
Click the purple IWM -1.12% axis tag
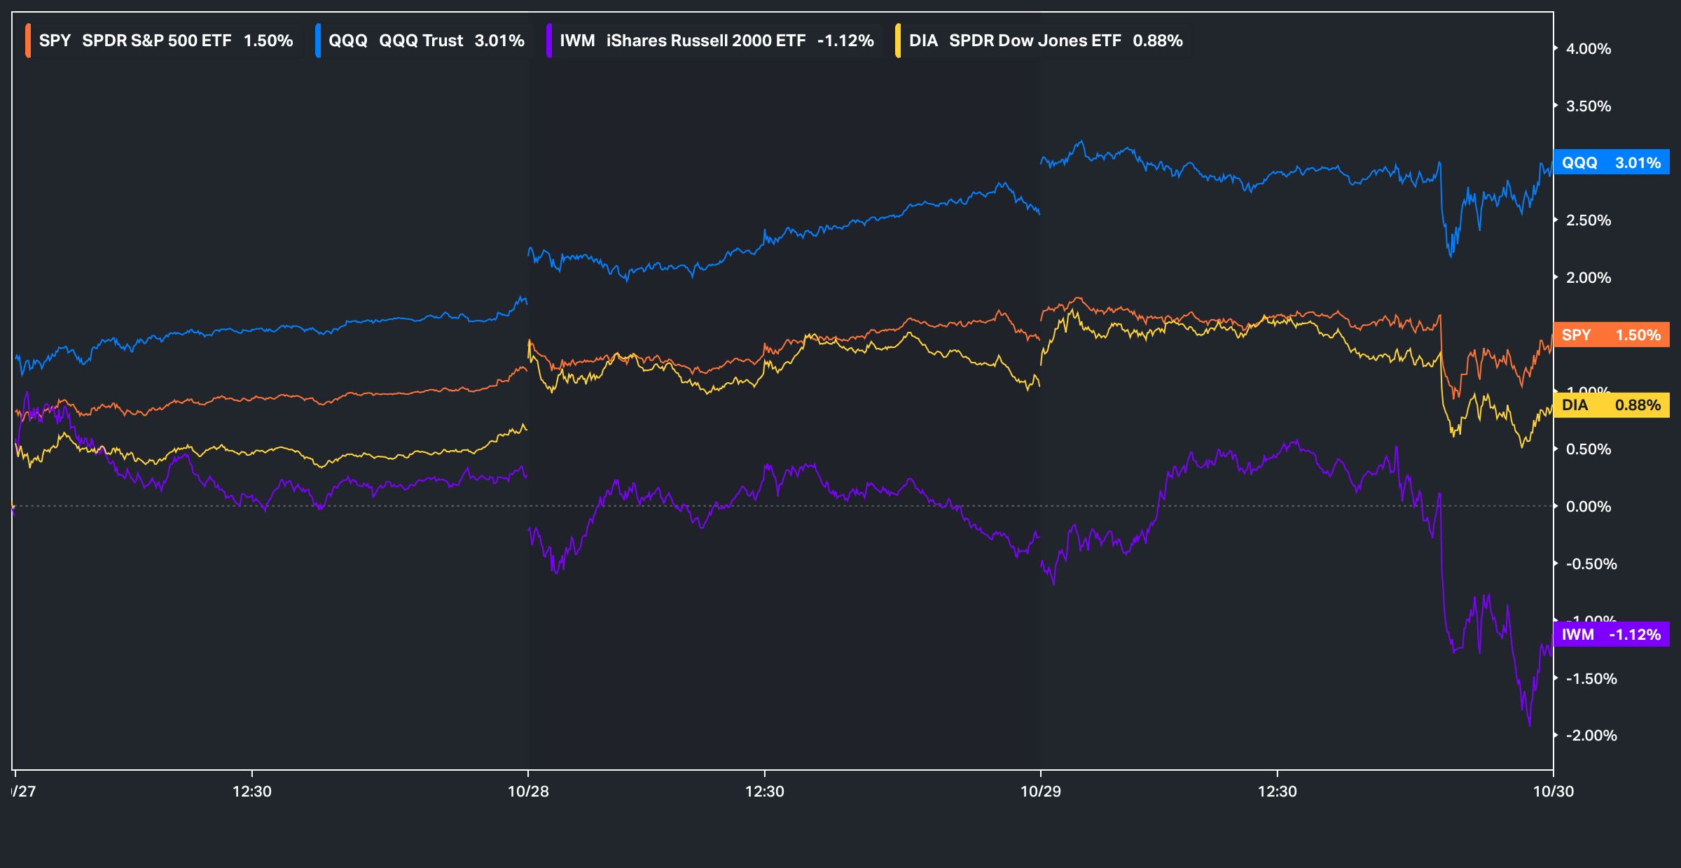coord(1611,634)
